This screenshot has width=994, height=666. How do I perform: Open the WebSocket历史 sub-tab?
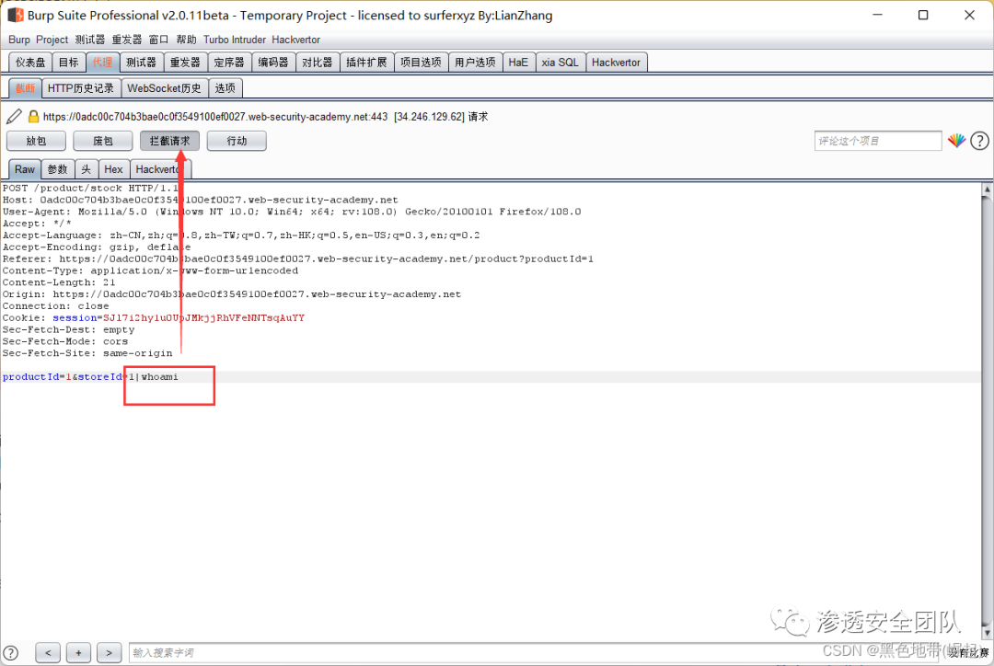tap(164, 88)
